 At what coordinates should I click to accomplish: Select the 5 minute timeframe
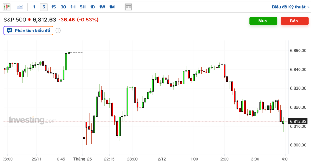(44, 7)
